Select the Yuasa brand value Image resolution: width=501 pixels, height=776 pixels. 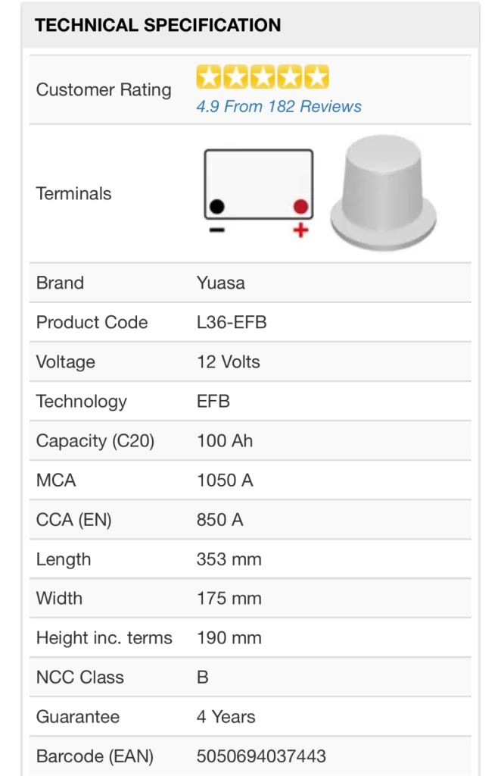pyautogui.click(x=220, y=283)
